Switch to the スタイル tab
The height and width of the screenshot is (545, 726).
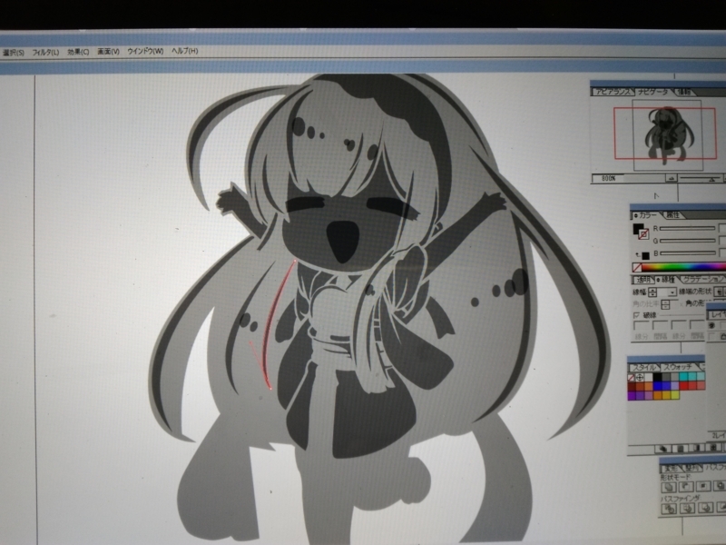point(644,368)
